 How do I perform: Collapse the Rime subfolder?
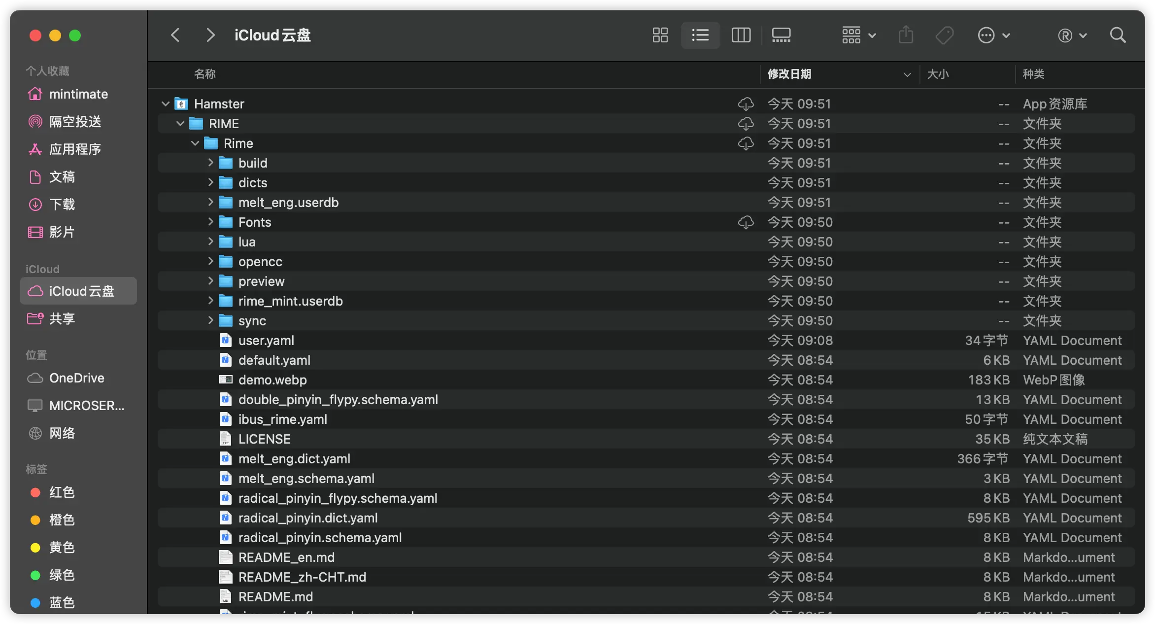point(195,143)
